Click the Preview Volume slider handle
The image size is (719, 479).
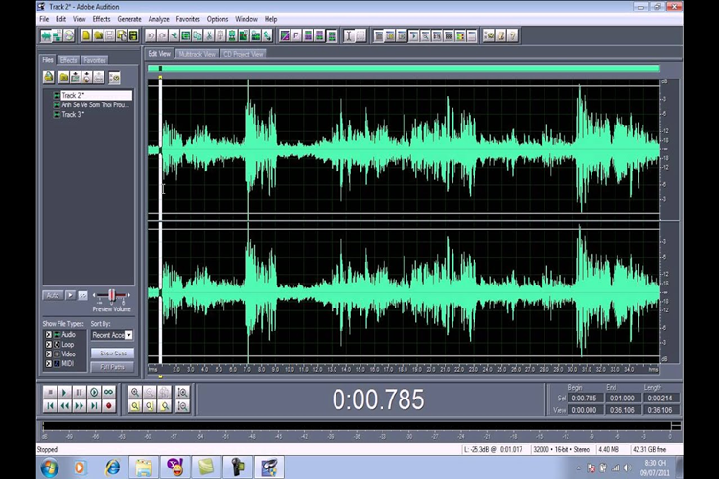pos(111,296)
